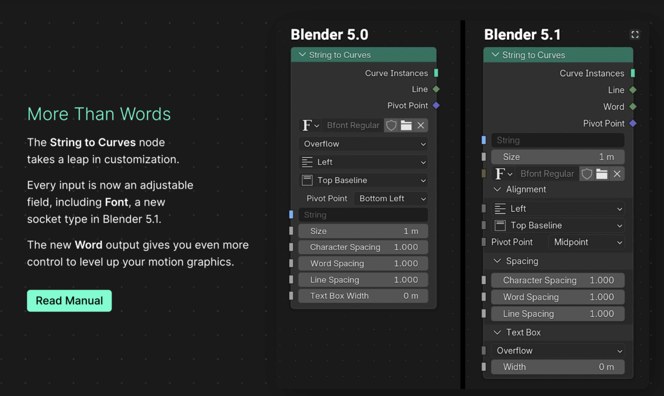Collapse the Spacing panel section
This screenshot has width=664, height=396.
tap(497, 261)
